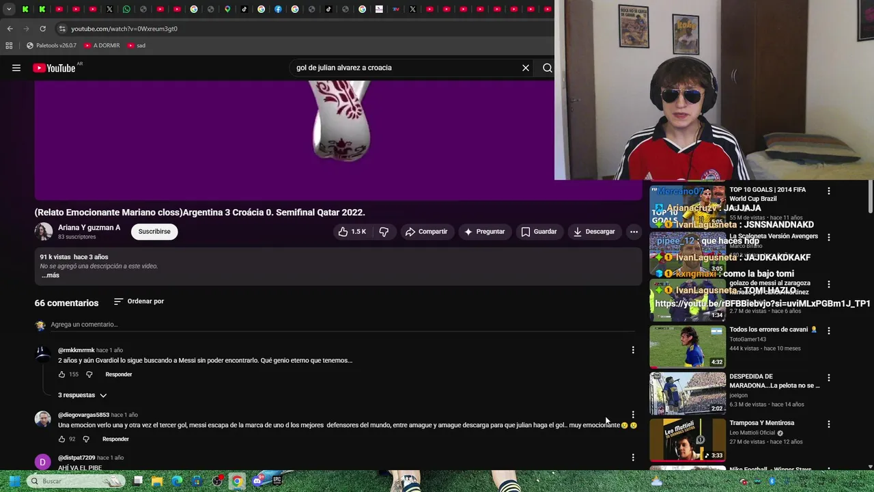Image resolution: width=874 pixels, height=492 pixels.
Task: Open Microsoft Edge from the taskbar
Action: coord(177,481)
